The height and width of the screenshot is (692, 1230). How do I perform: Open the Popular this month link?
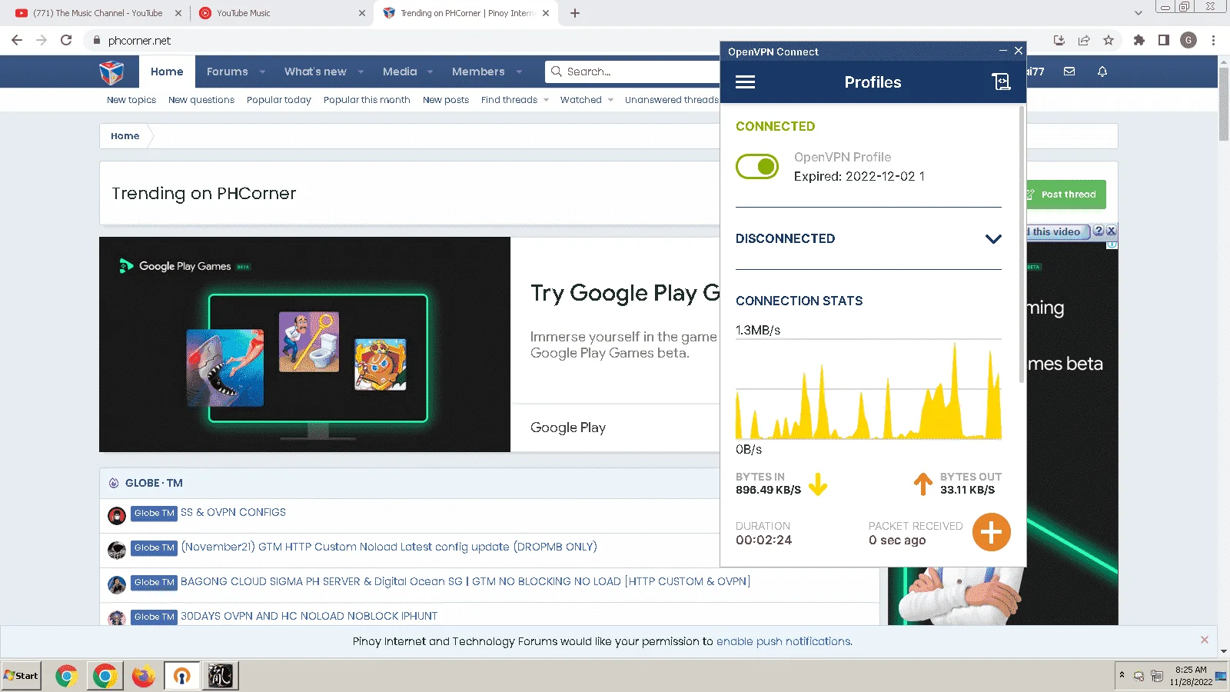(367, 100)
